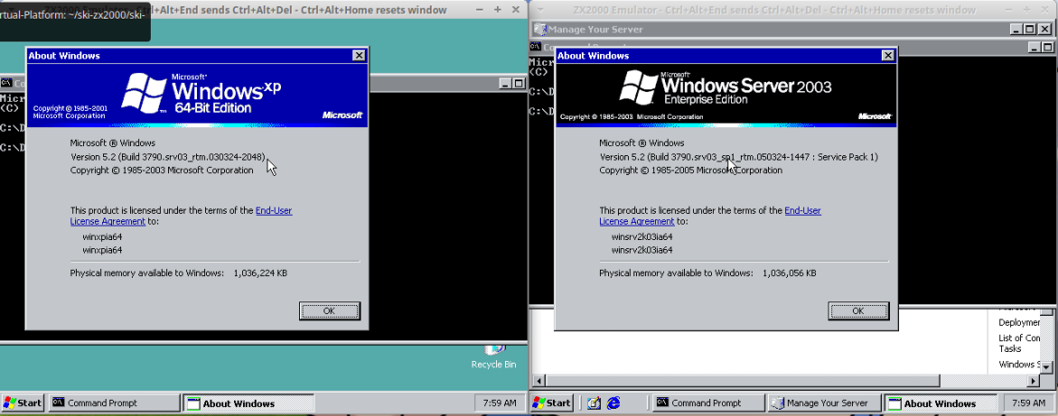Switch to Command Prompt on the XP taskbar
Screen dimensions: 1058x416
click(114, 403)
